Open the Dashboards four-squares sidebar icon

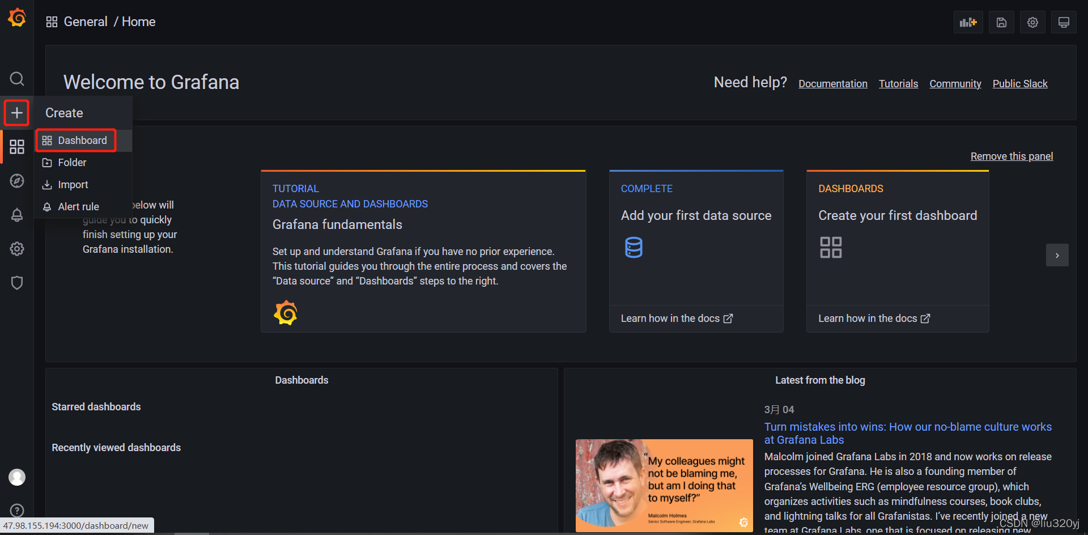(x=17, y=147)
